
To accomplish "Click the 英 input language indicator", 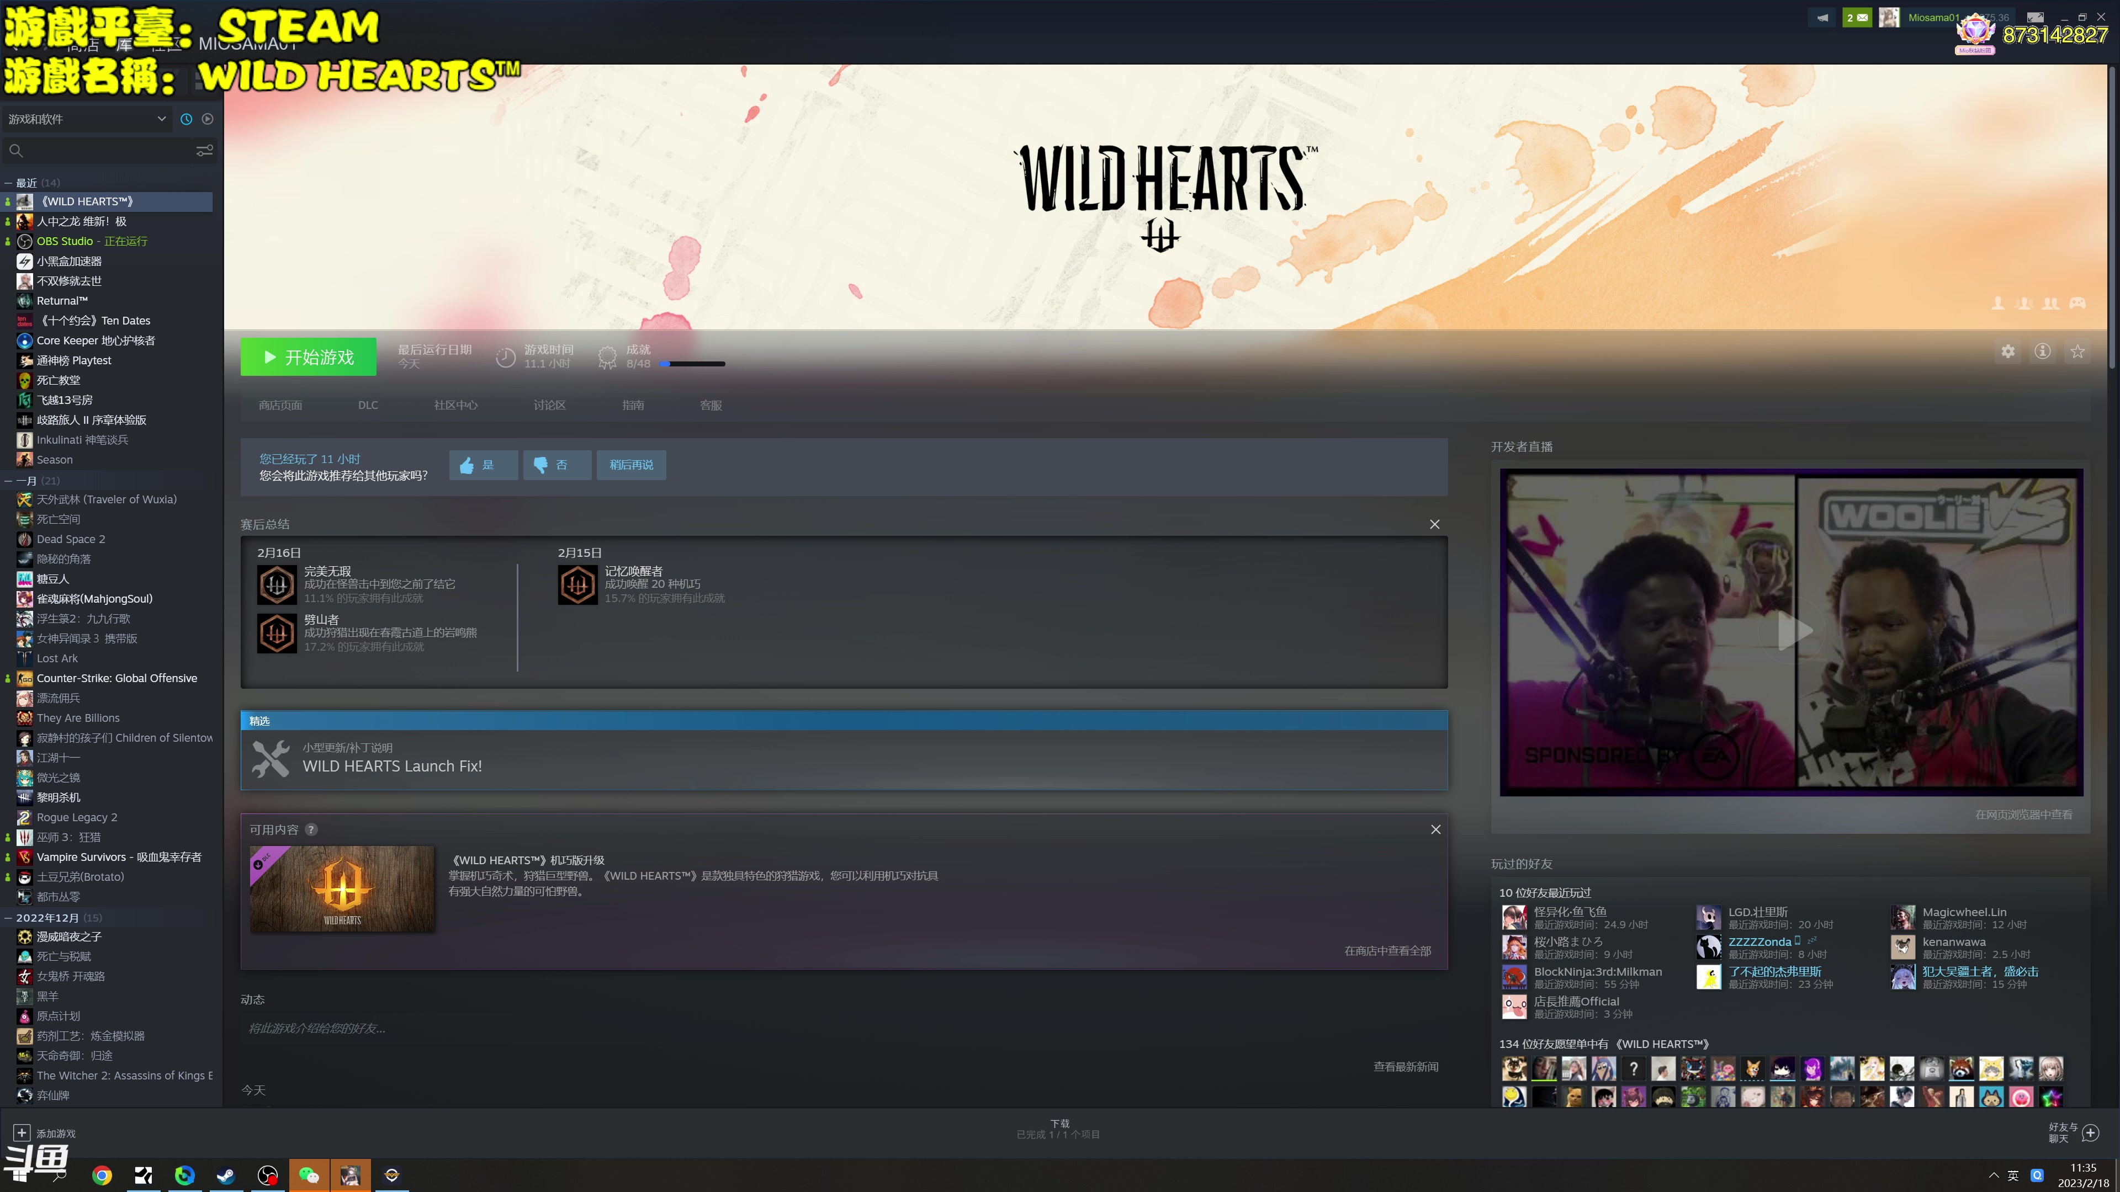I will (x=2013, y=1175).
